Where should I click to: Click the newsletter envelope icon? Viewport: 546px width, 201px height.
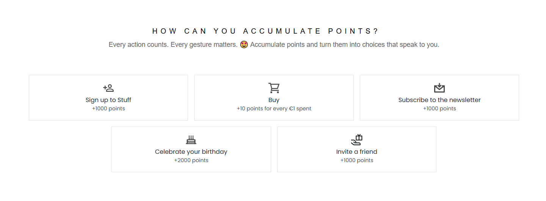[x=439, y=88]
